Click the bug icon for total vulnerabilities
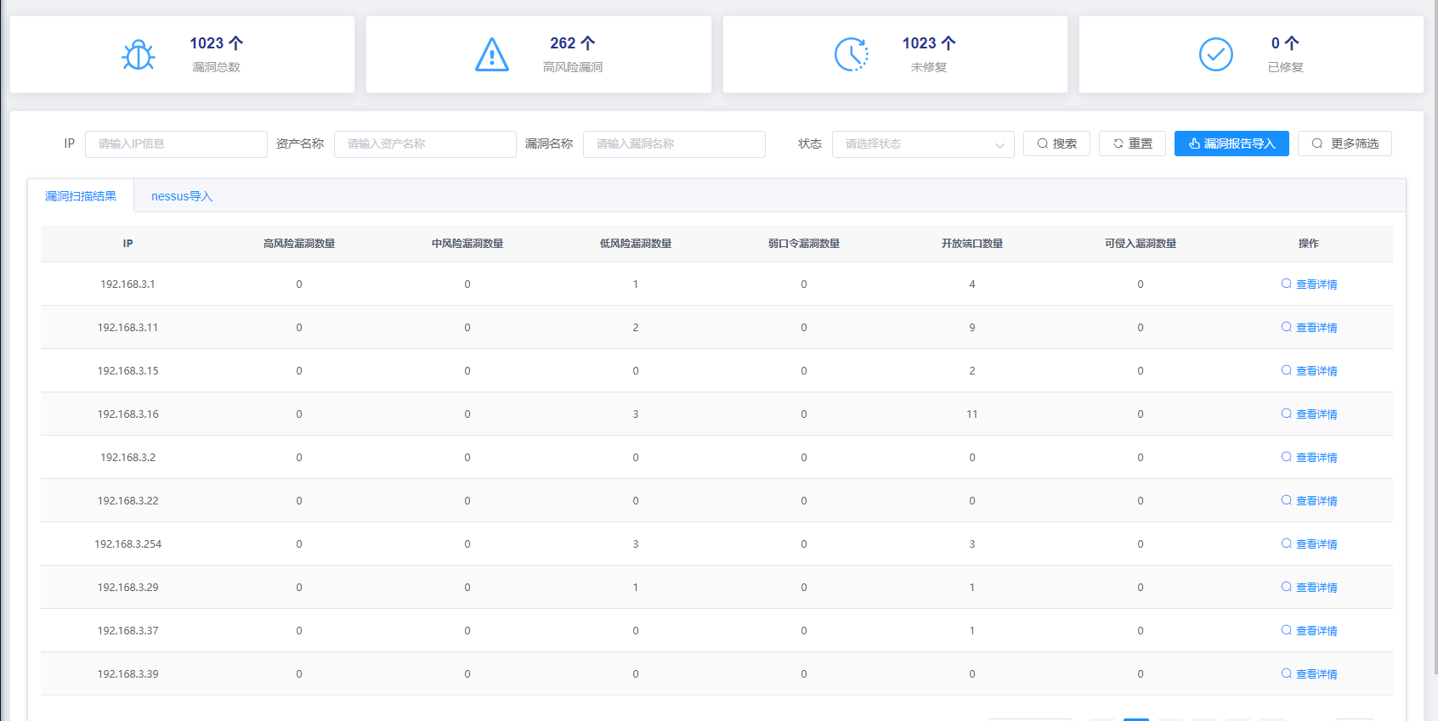The image size is (1438, 721). 138,55
